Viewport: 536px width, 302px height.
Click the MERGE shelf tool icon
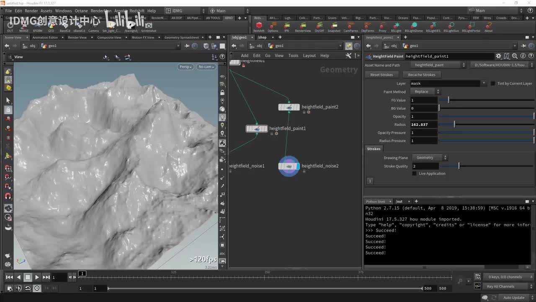24,26
